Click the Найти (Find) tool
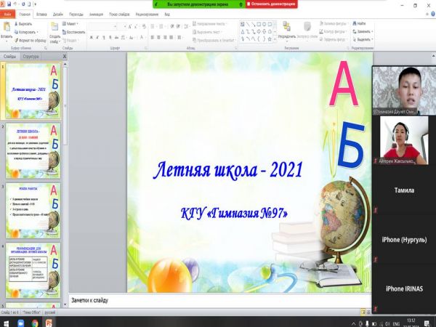436x327 pixels. click(x=360, y=23)
